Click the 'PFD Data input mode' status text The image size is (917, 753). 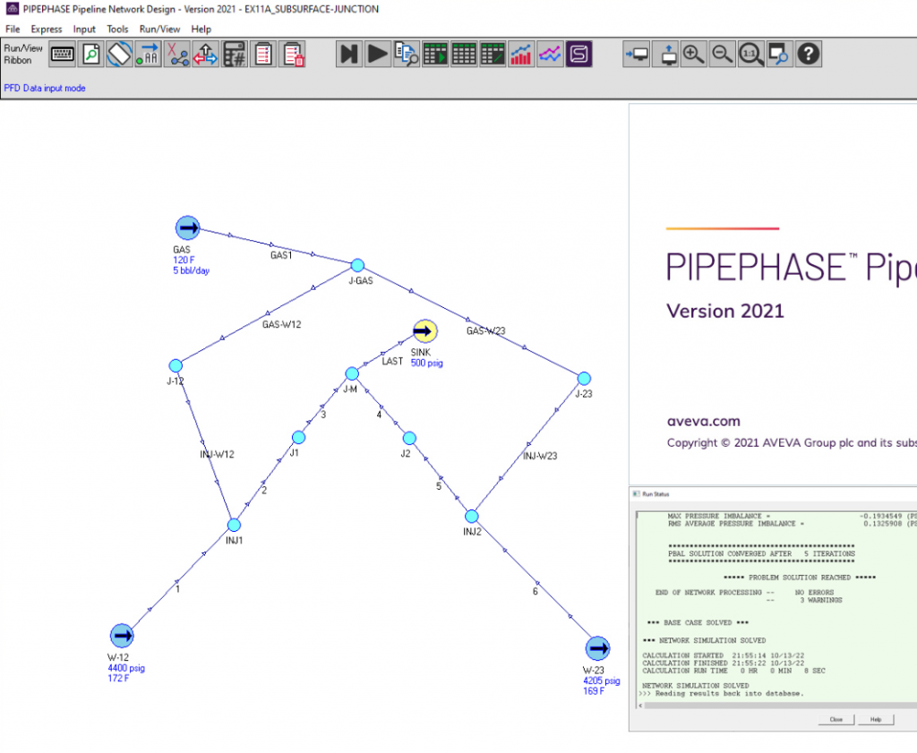coord(45,89)
